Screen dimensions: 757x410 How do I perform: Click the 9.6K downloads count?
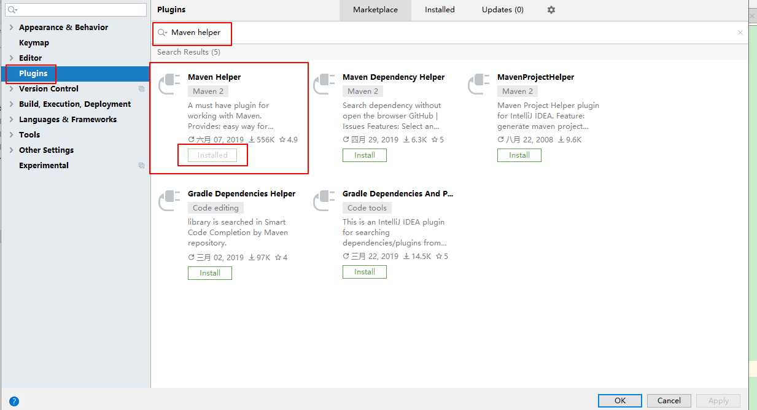tap(570, 140)
